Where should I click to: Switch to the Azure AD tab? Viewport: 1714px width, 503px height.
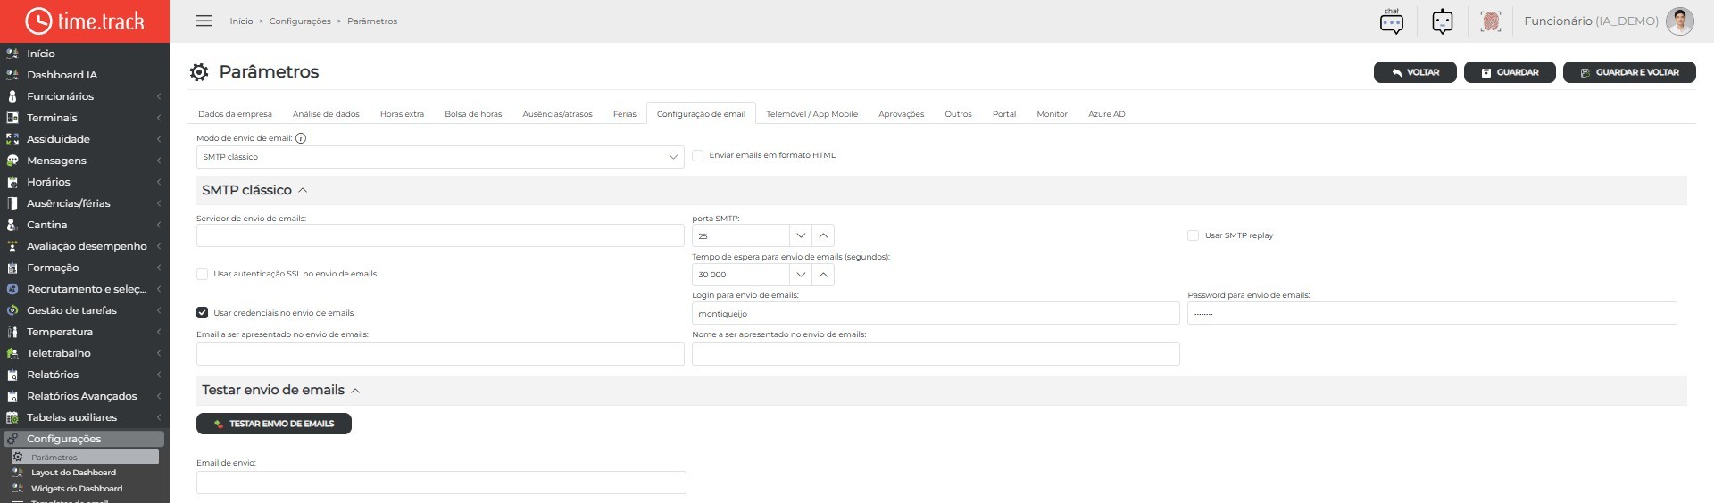(1106, 114)
